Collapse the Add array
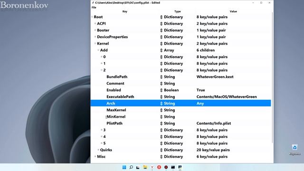The height and width of the screenshot is (171, 304). point(98,50)
